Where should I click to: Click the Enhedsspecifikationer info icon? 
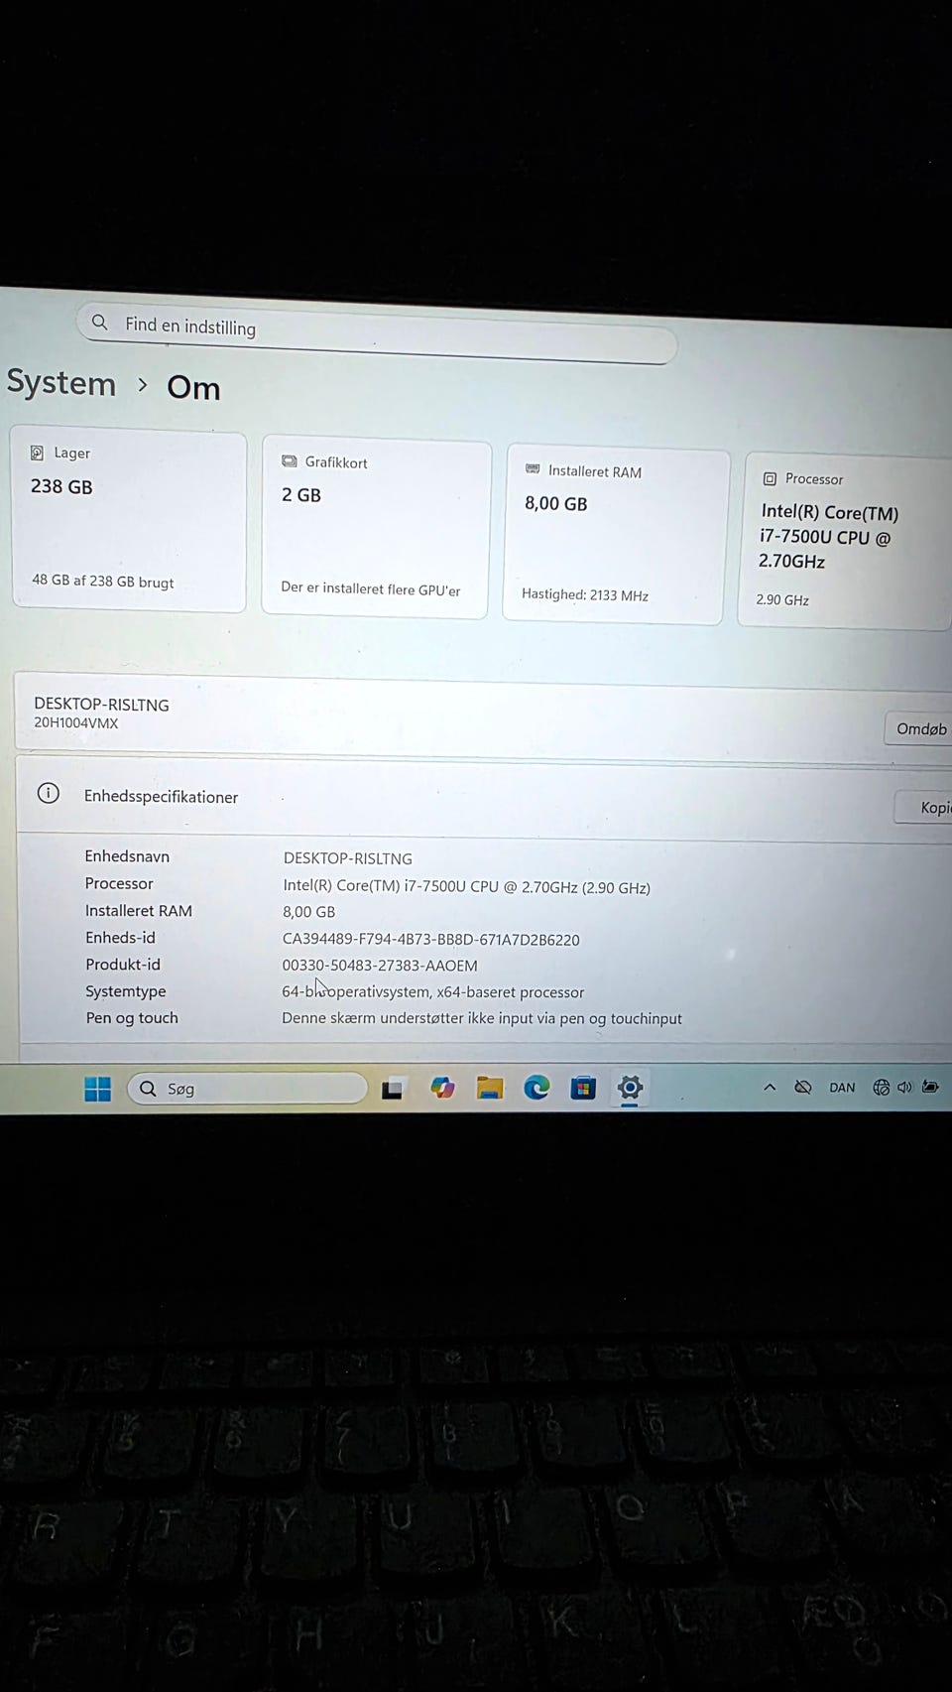48,793
